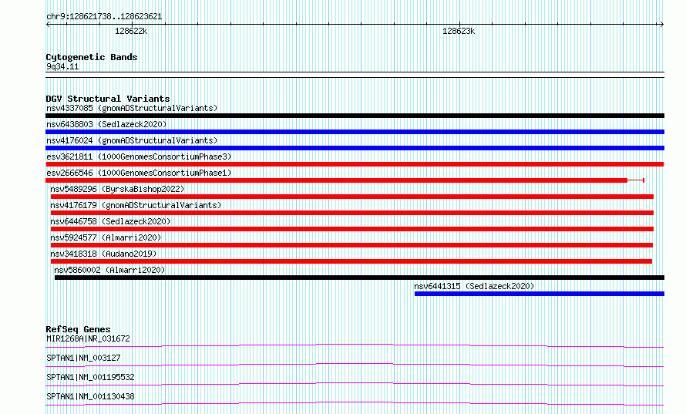Open variant label nsv4176179 (gnomADStructuralVariants)
The width and height of the screenshot is (686, 414).
coord(136,205)
